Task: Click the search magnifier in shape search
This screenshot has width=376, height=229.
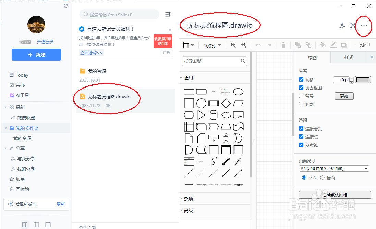Action: click(243, 61)
